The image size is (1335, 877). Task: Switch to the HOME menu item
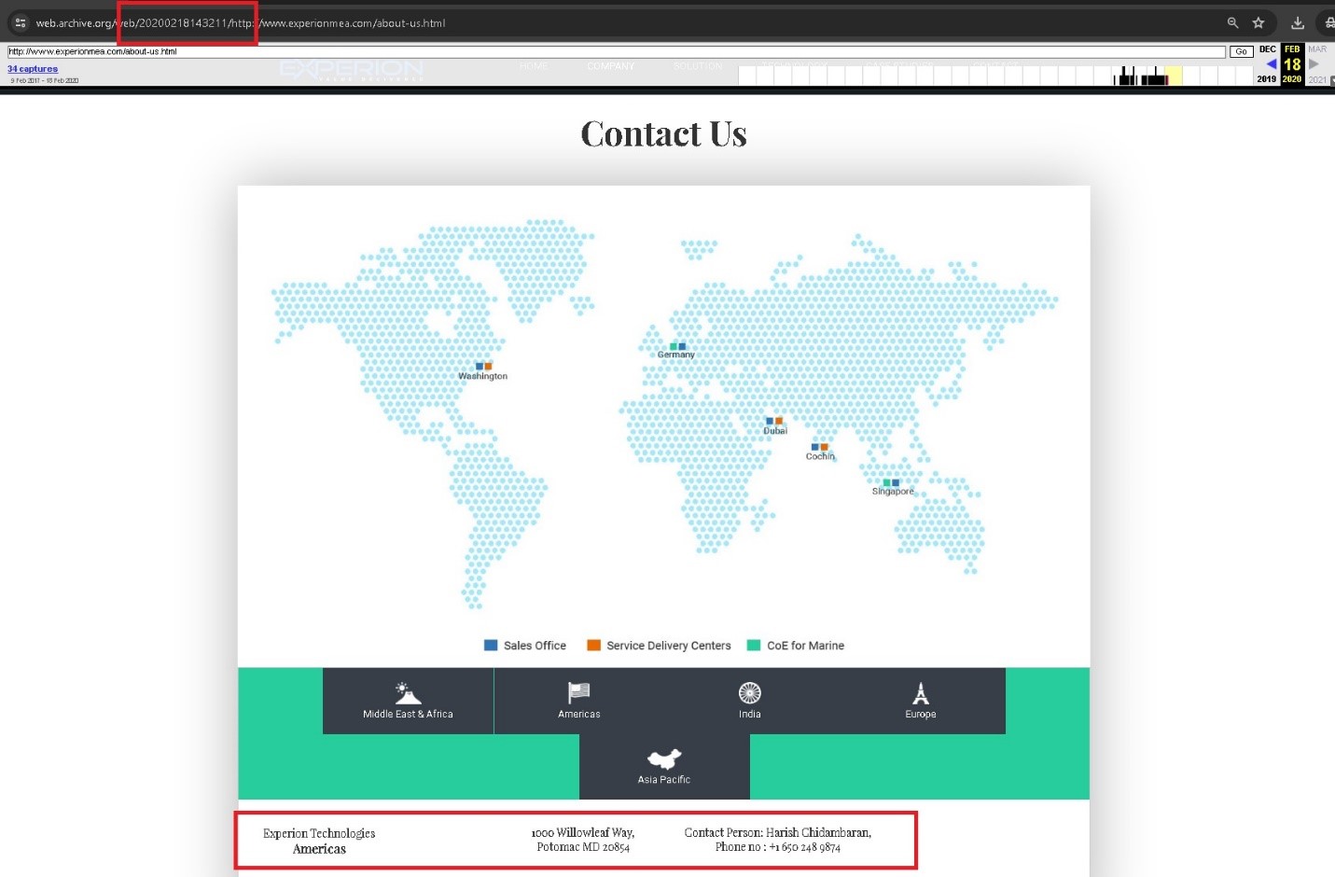point(534,65)
